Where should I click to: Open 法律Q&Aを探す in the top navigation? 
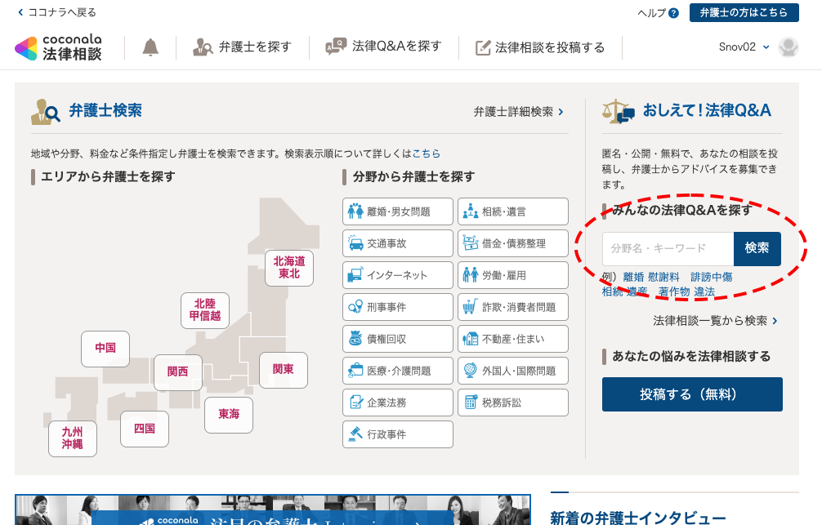point(383,47)
